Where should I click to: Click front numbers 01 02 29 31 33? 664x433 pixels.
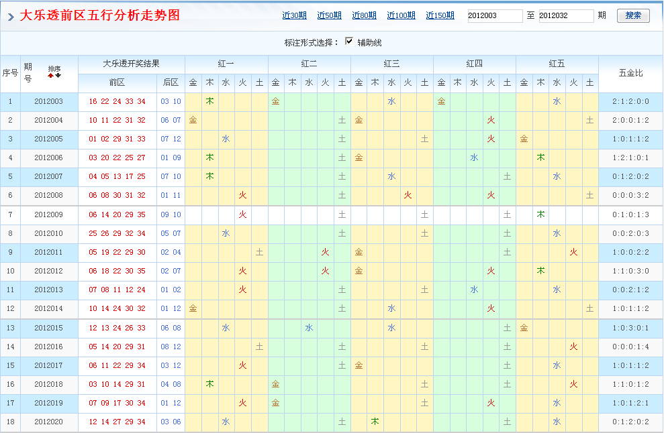(117, 139)
